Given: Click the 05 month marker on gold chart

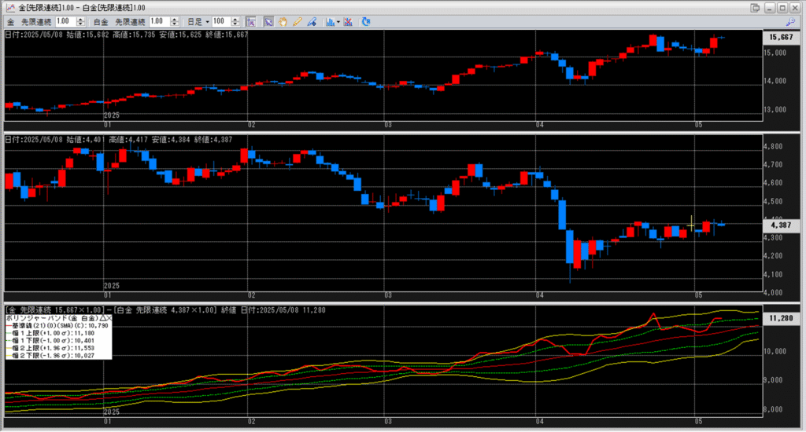Looking at the screenshot, I should click(x=698, y=125).
